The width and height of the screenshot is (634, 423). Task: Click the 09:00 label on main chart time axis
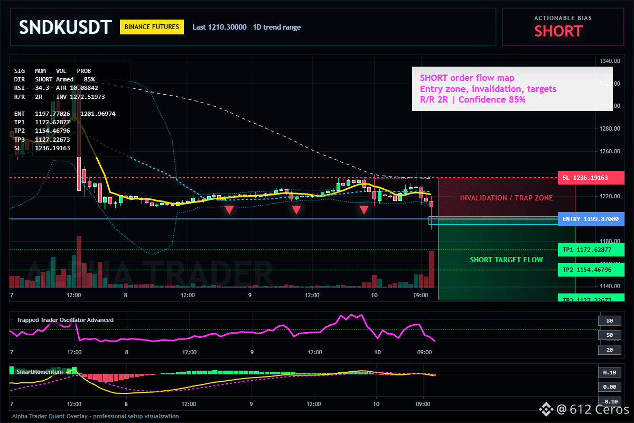click(x=421, y=295)
